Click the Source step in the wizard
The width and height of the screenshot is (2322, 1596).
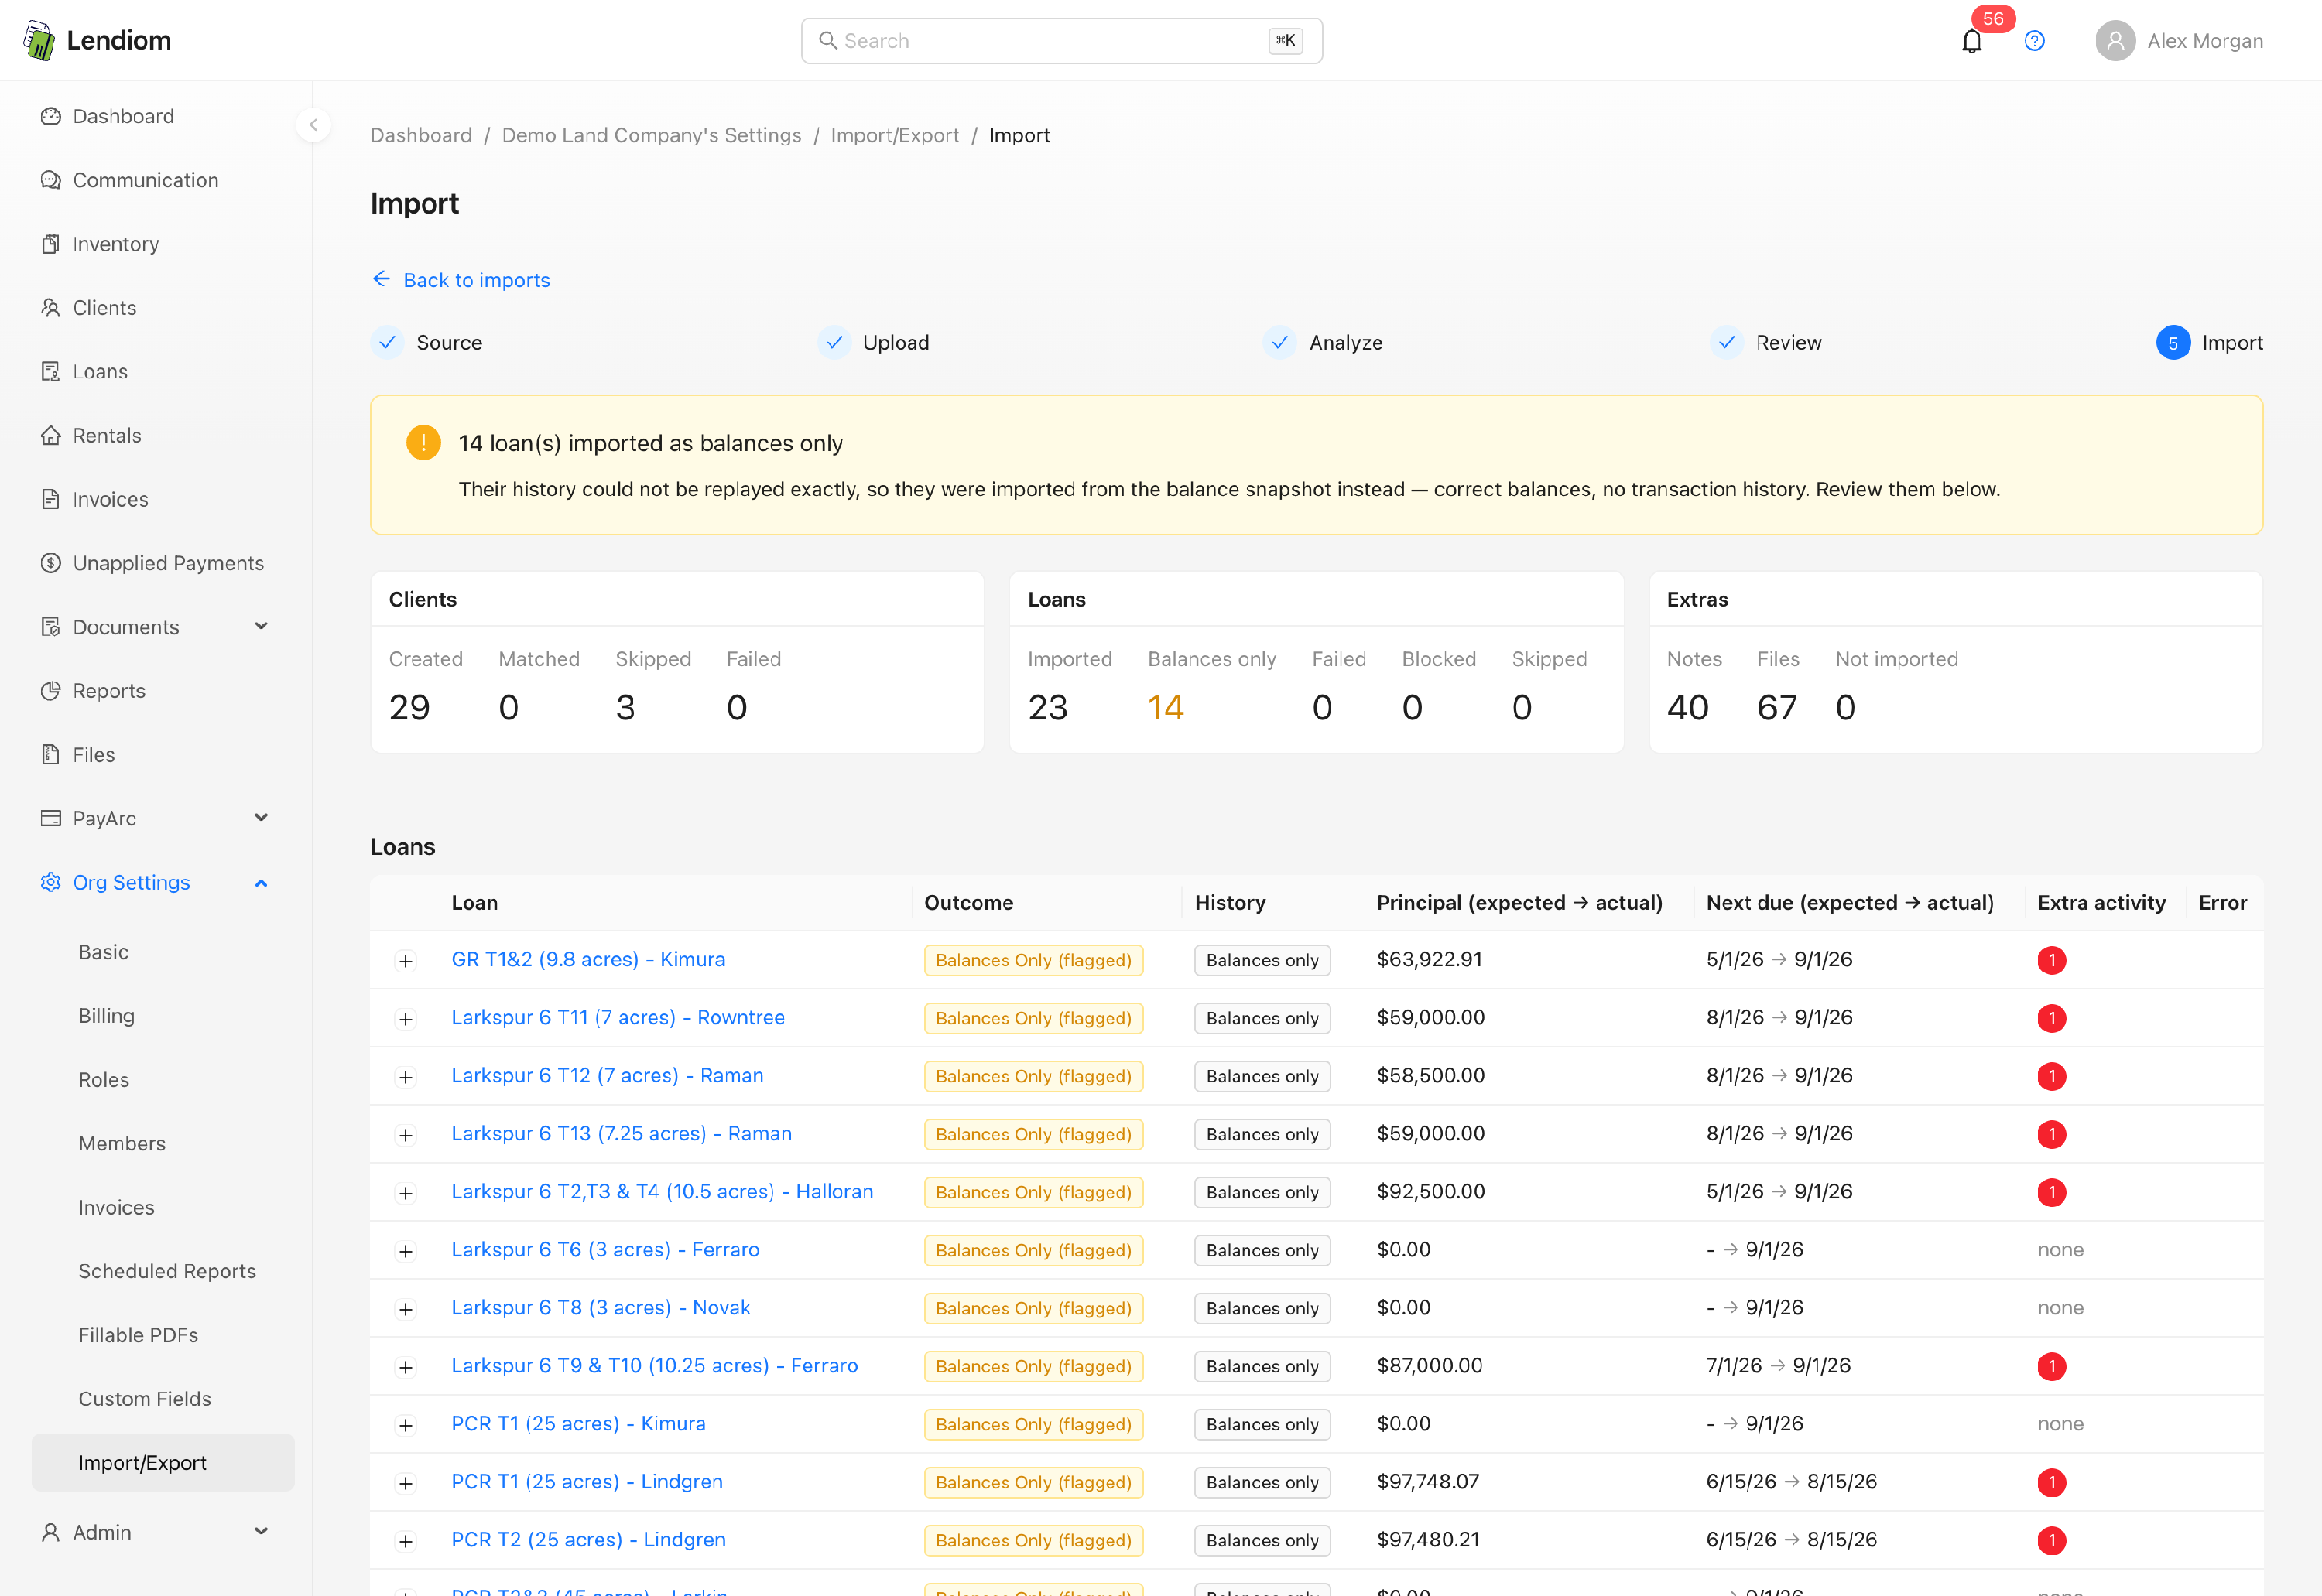click(x=427, y=343)
